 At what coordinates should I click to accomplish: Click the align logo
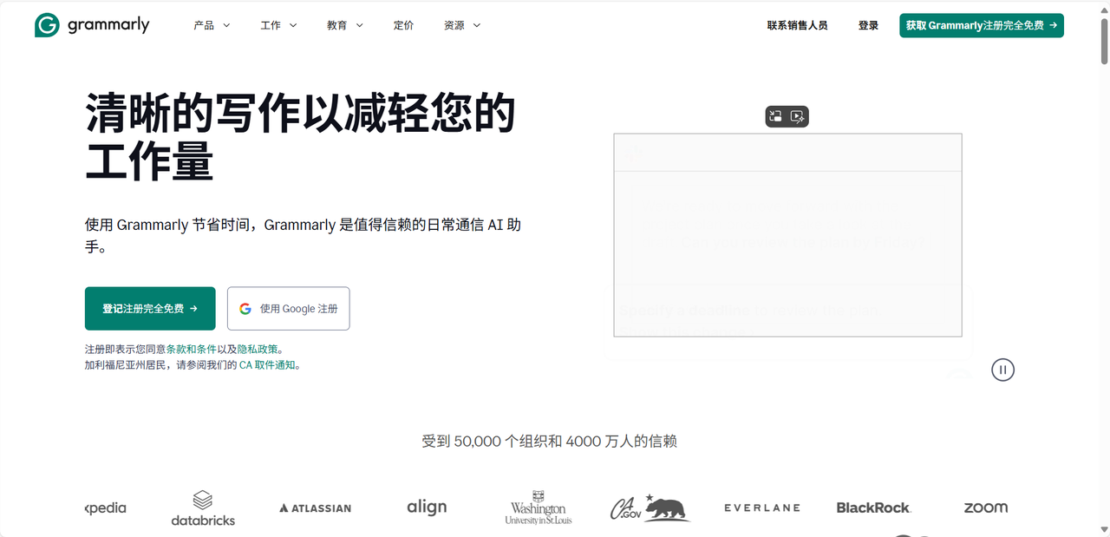427,507
